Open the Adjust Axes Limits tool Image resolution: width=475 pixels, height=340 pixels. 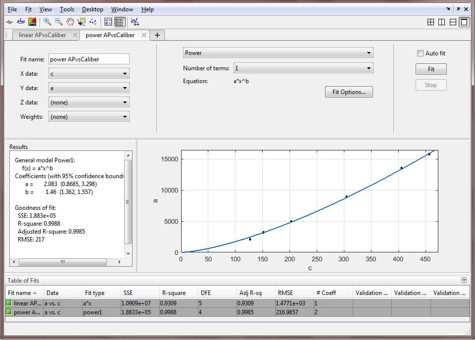tap(135, 22)
